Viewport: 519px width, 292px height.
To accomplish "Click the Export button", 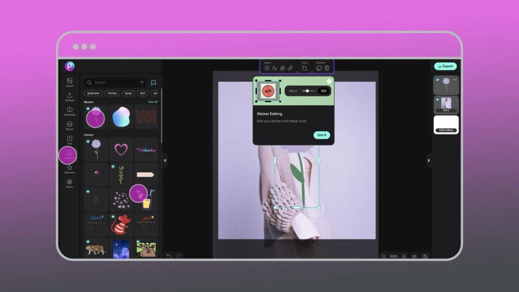I will pyautogui.click(x=445, y=67).
